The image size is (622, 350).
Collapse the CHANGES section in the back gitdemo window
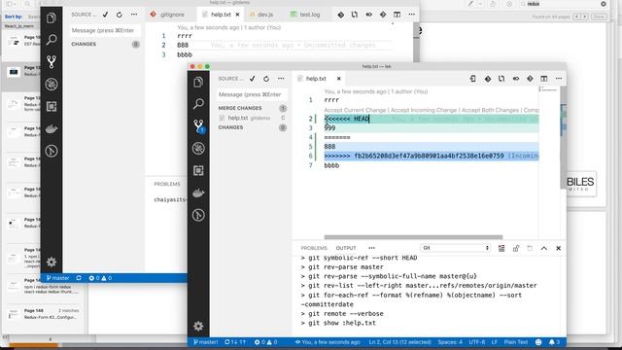coord(84,44)
